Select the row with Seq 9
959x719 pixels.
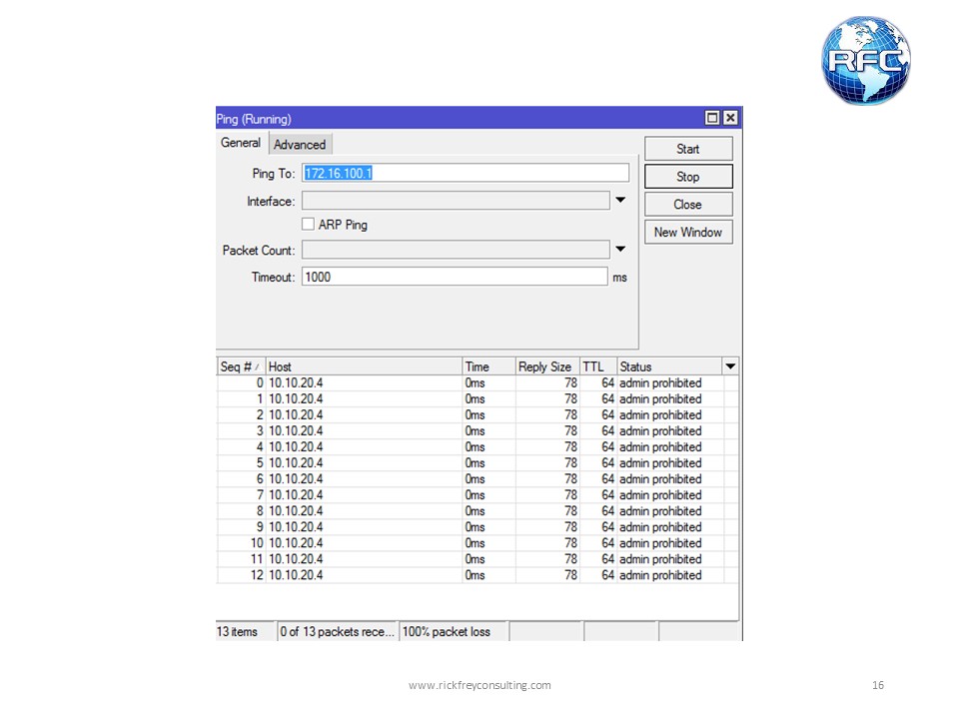[478, 527]
